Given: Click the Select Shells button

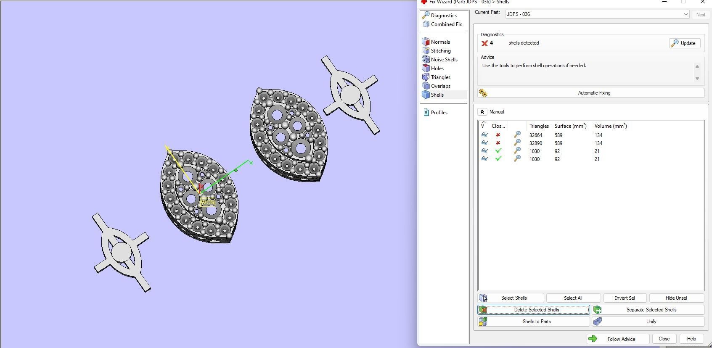Looking at the screenshot, I should point(511,298).
